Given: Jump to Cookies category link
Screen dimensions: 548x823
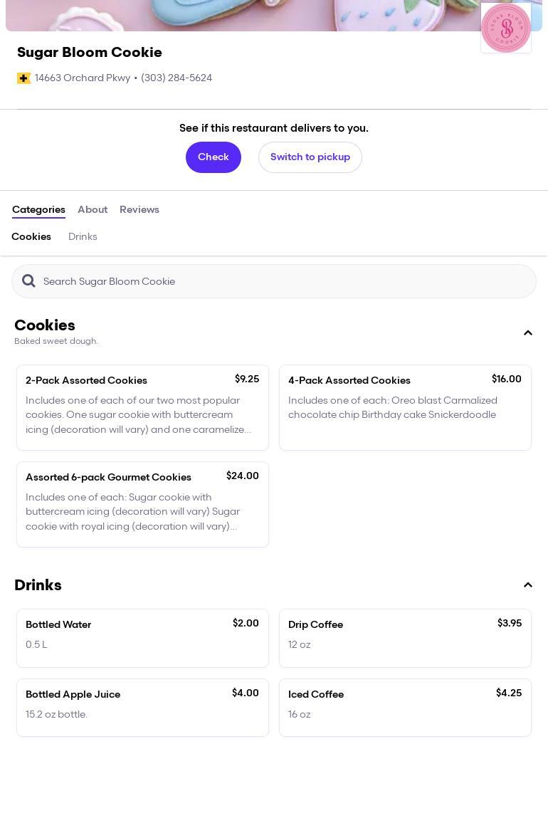Looking at the screenshot, I should [x=31, y=237].
